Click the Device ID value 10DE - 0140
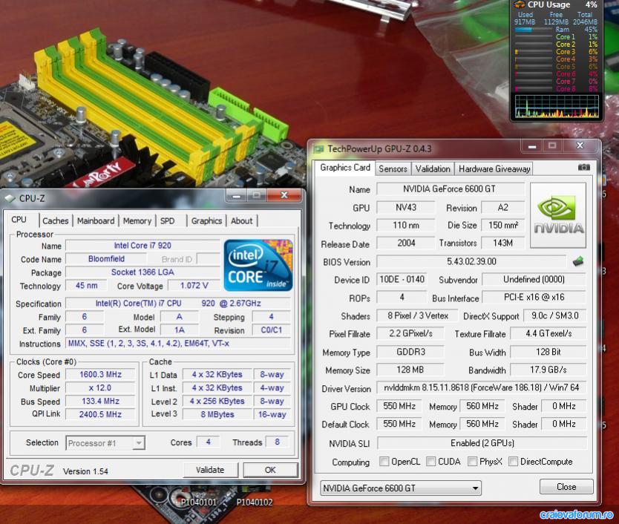This screenshot has height=524, width=619. [x=402, y=280]
